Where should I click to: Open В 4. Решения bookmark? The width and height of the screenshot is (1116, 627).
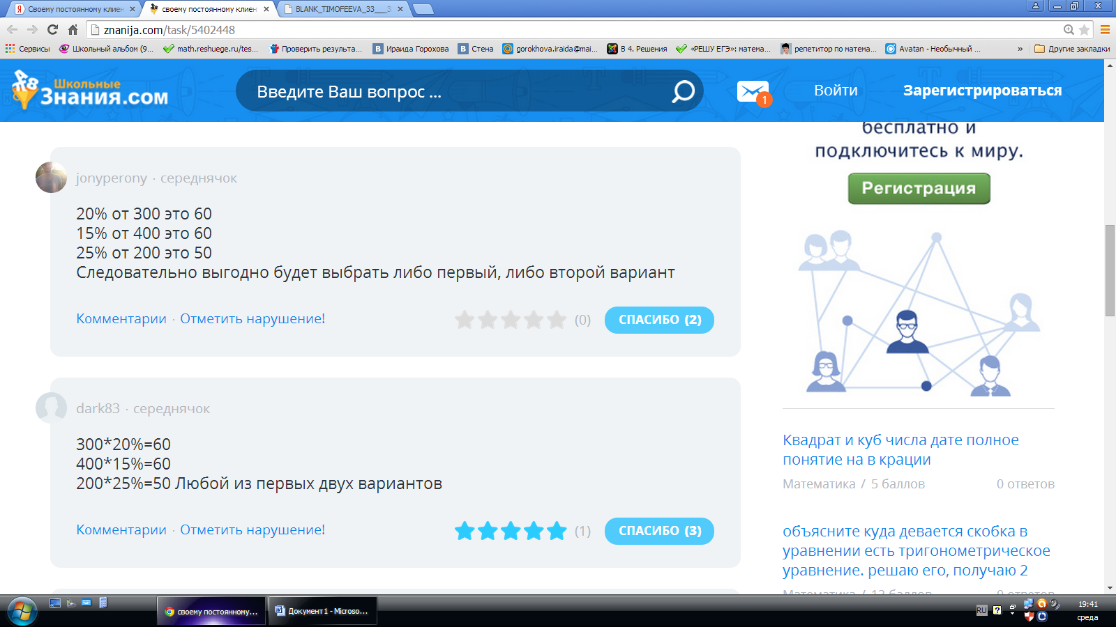(x=638, y=49)
